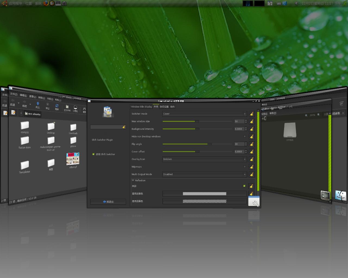
Task: Toggle the Mipmaps checkbox
Action: (x=245, y=167)
